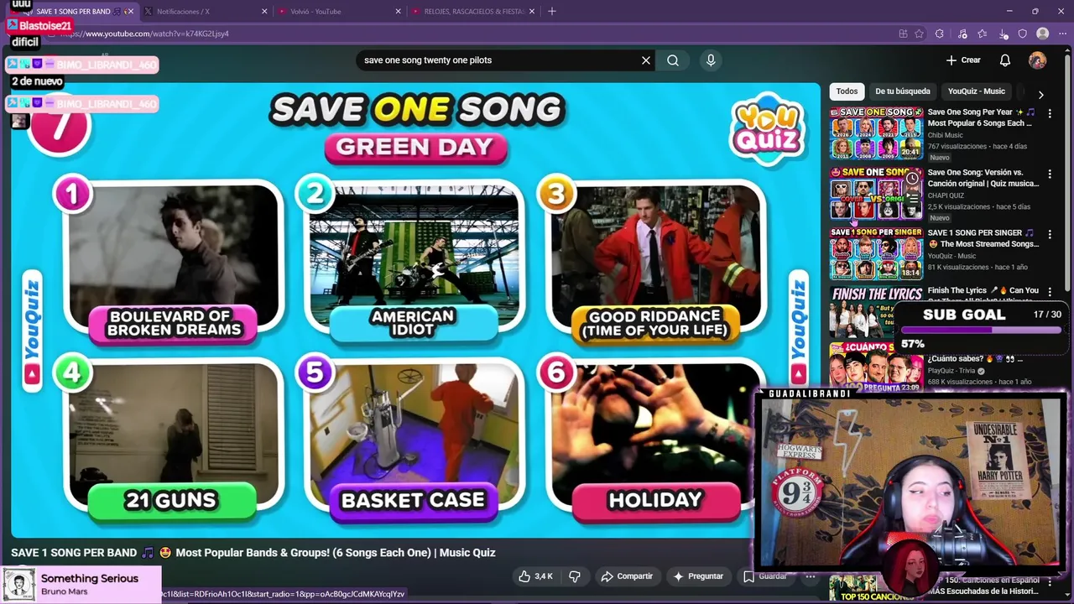Open the Chibi music channel link
The width and height of the screenshot is (1074, 604).
[945, 135]
